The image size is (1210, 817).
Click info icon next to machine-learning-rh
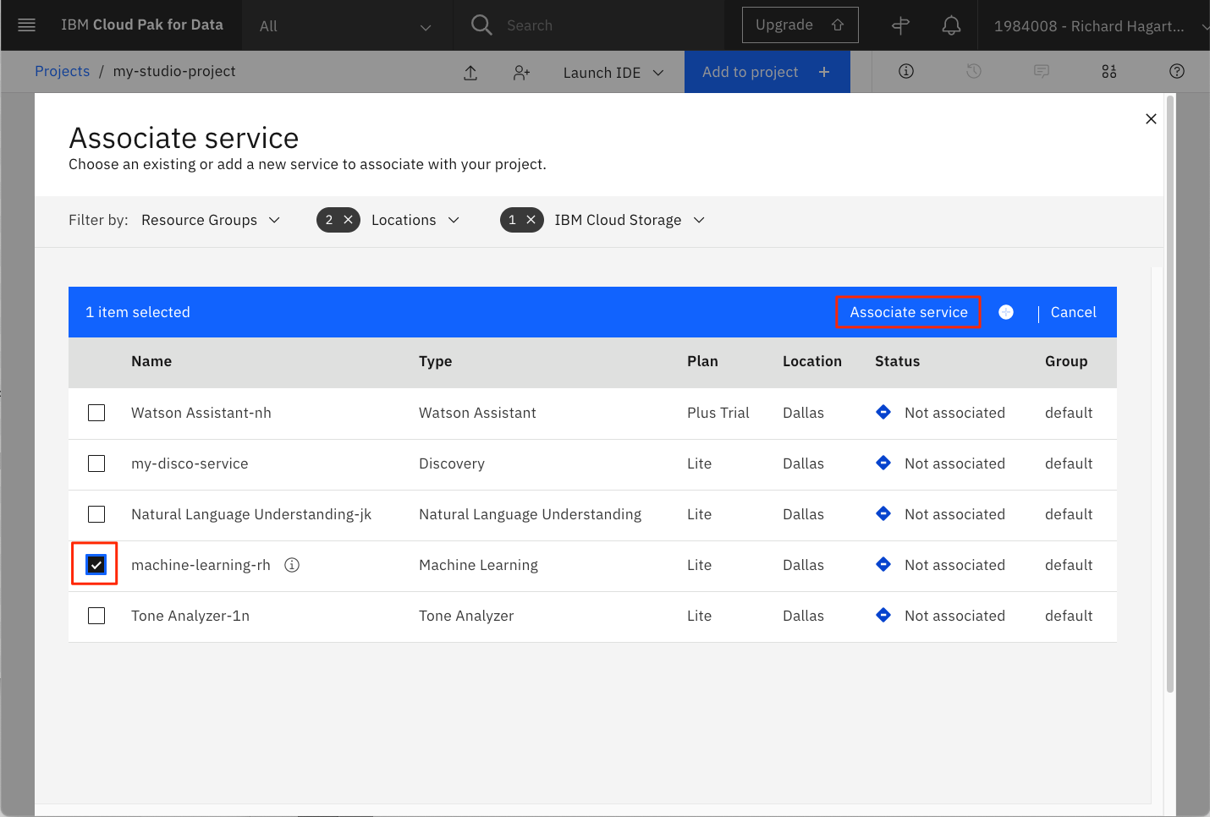(x=292, y=565)
